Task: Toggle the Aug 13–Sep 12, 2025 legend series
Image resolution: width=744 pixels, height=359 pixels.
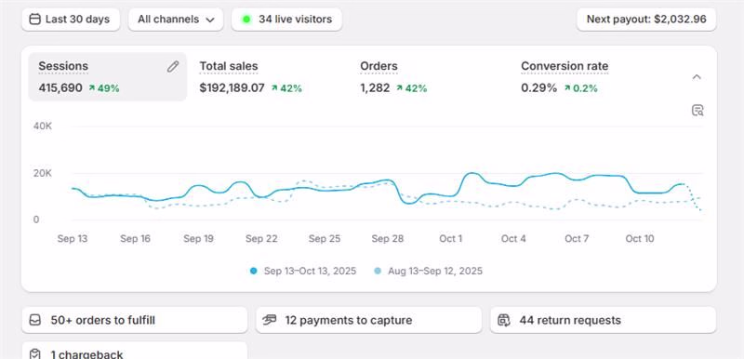Action: pyautogui.click(x=428, y=272)
